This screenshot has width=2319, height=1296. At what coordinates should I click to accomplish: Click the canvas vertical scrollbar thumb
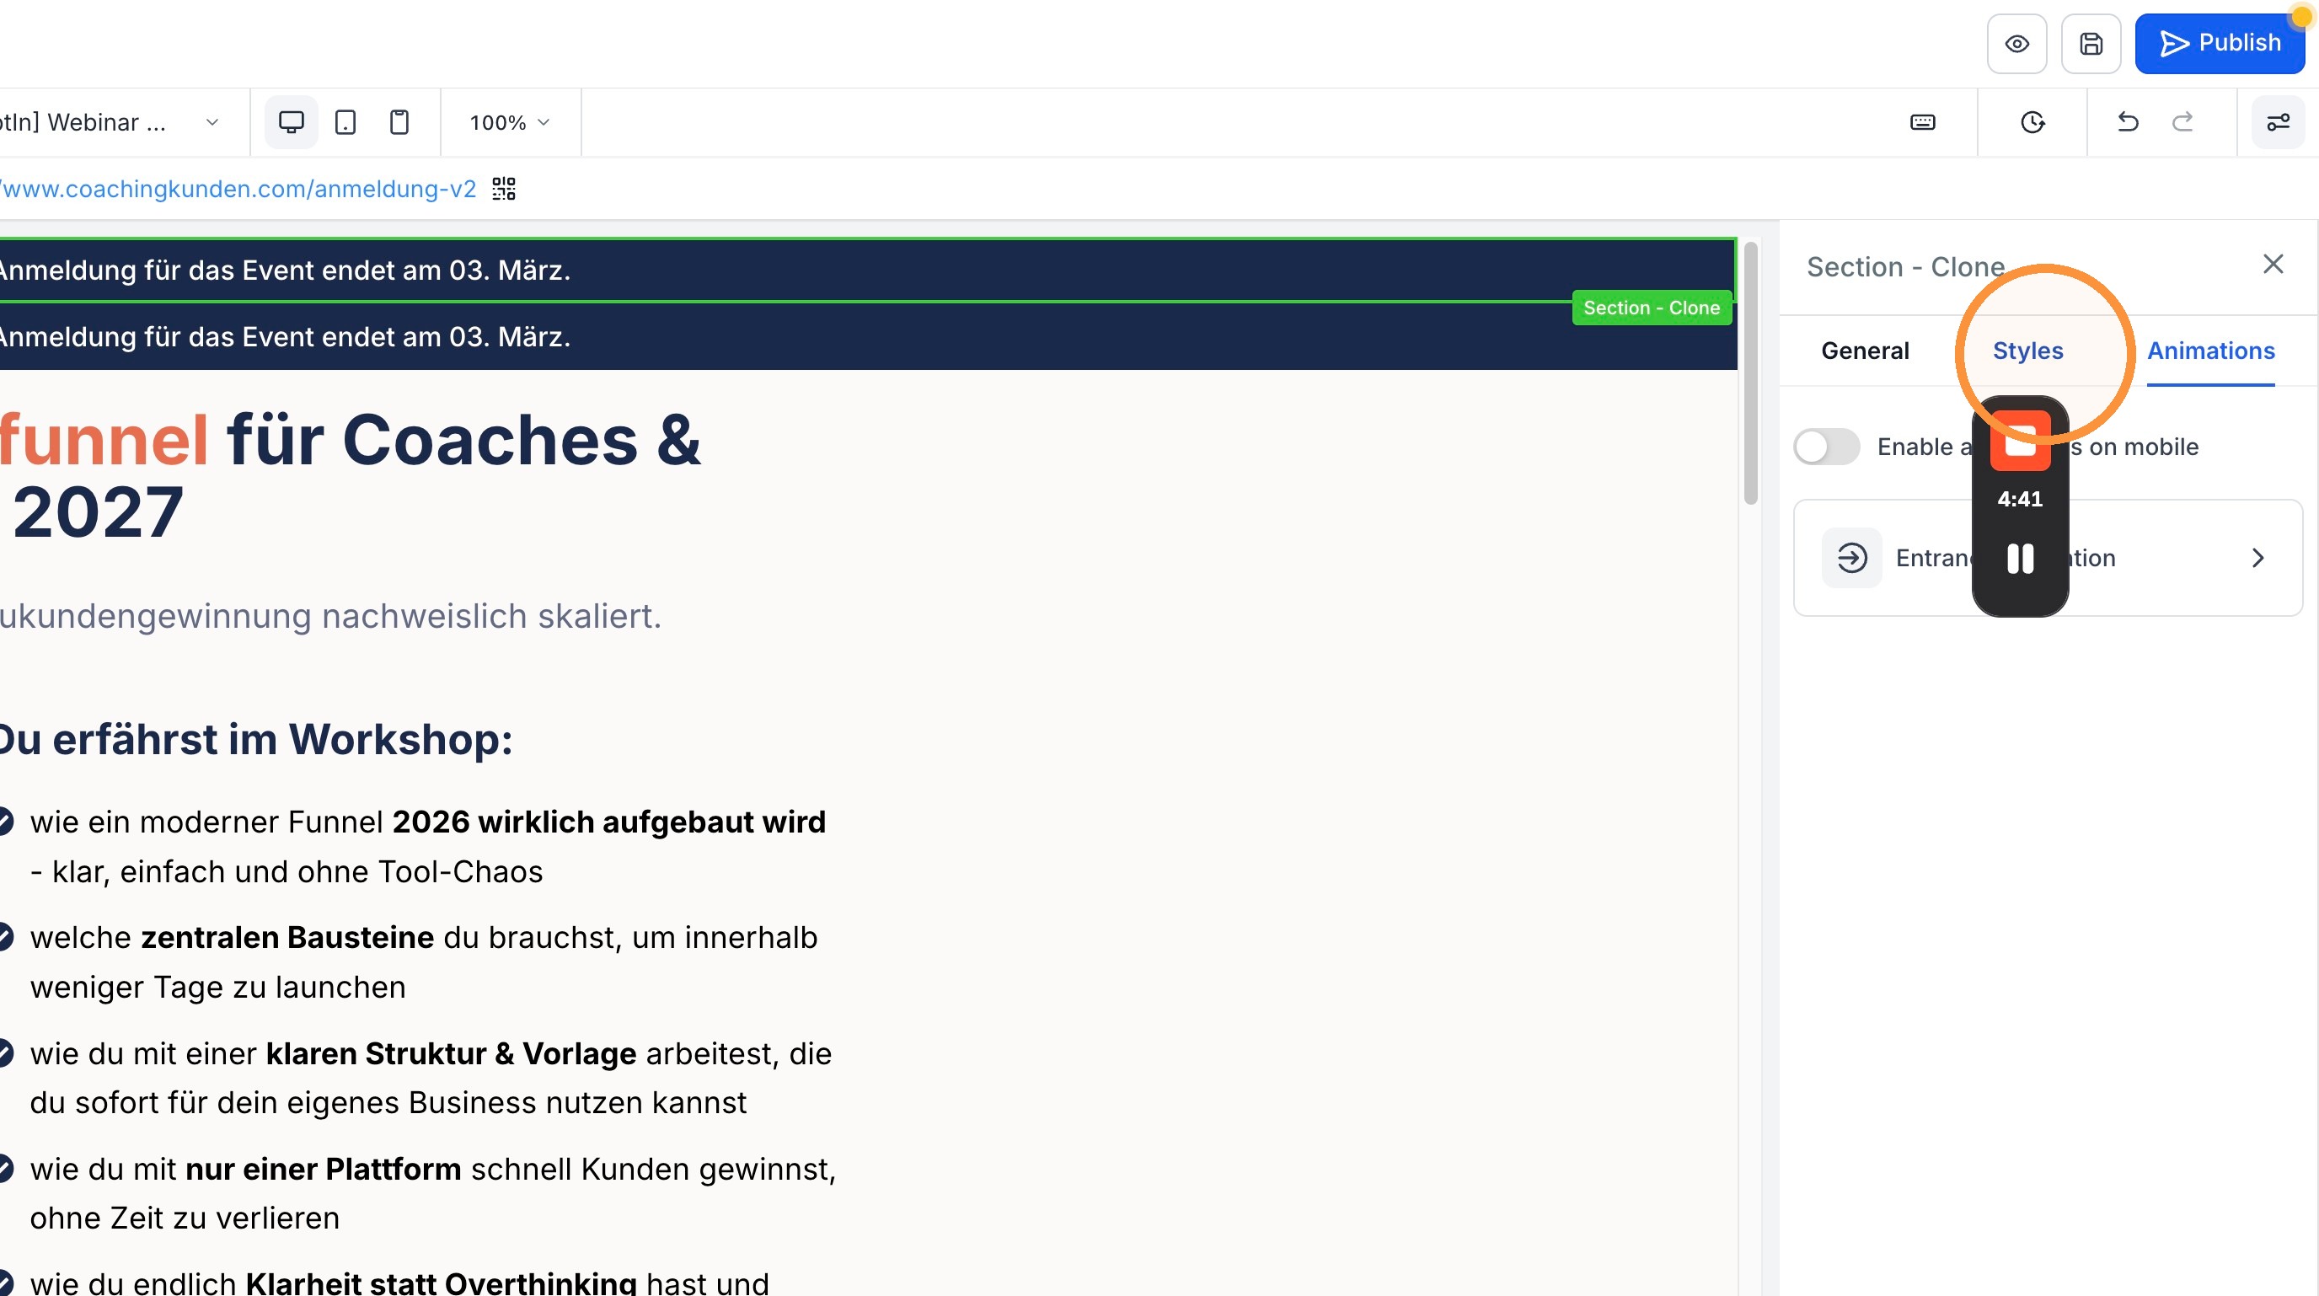pyautogui.click(x=1750, y=373)
